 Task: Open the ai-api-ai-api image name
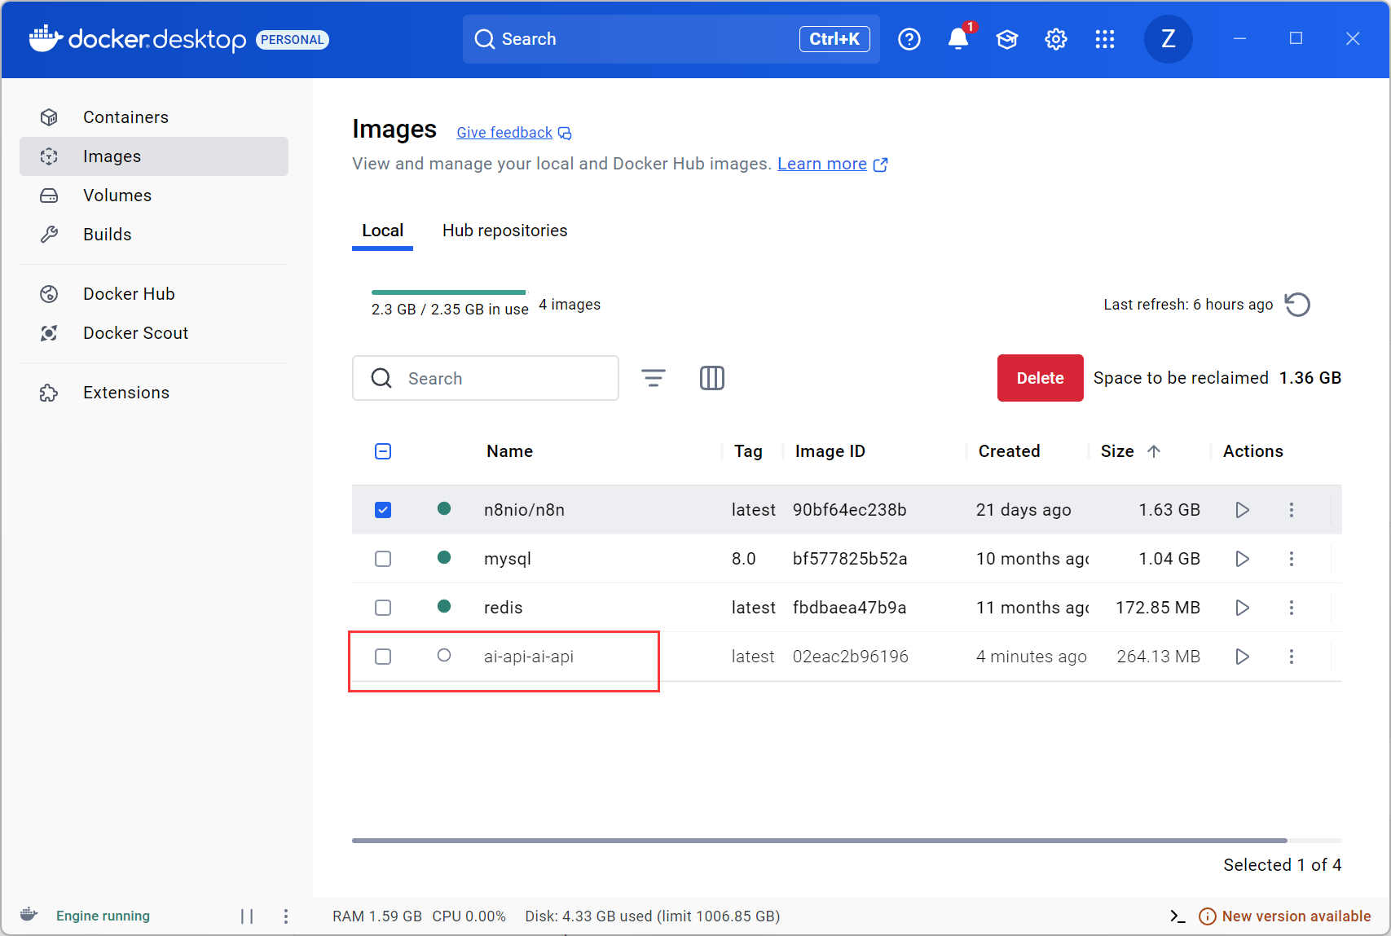click(x=529, y=657)
